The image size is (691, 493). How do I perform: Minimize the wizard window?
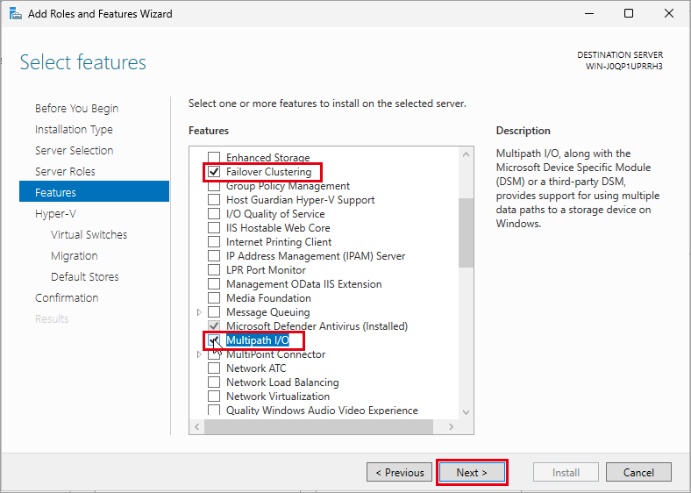click(589, 14)
